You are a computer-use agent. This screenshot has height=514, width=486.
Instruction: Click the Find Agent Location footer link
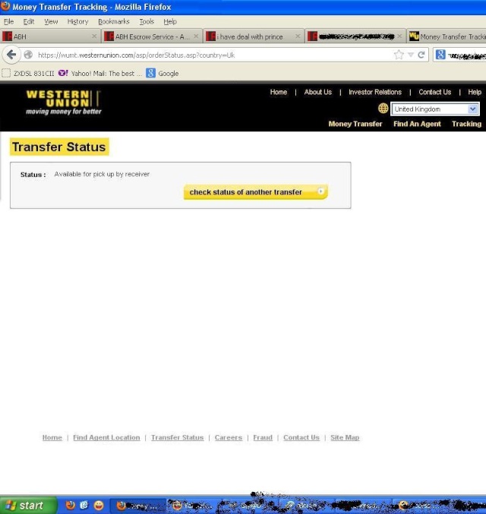[106, 437]
